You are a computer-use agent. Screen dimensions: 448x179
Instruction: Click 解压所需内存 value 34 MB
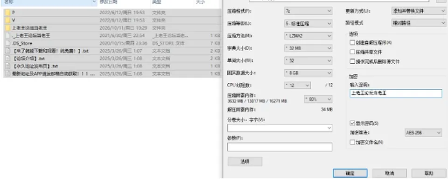pos(327,109)
